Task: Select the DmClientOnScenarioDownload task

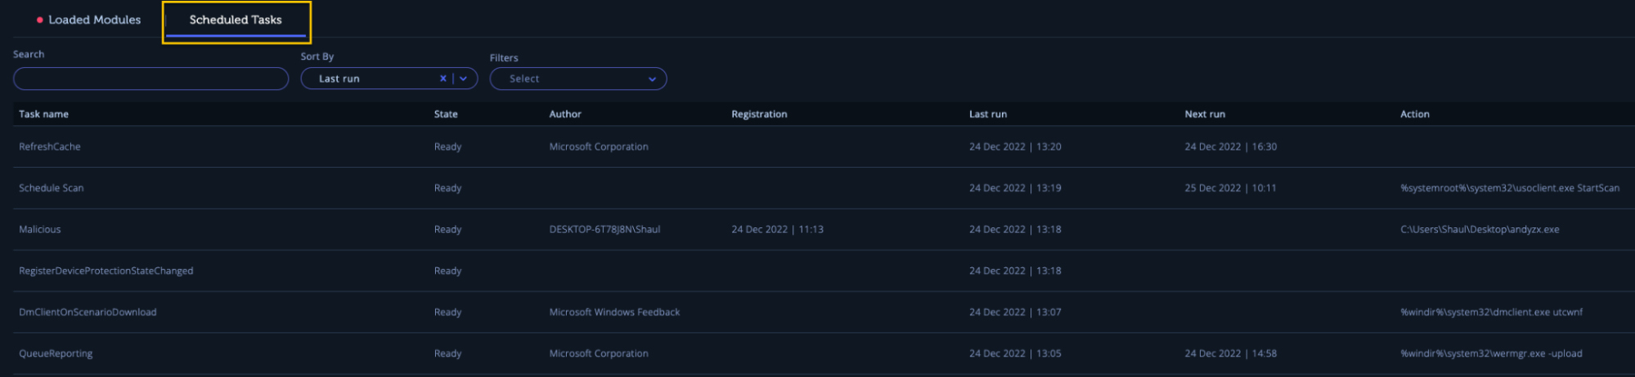Action: (x=88, y=312)
